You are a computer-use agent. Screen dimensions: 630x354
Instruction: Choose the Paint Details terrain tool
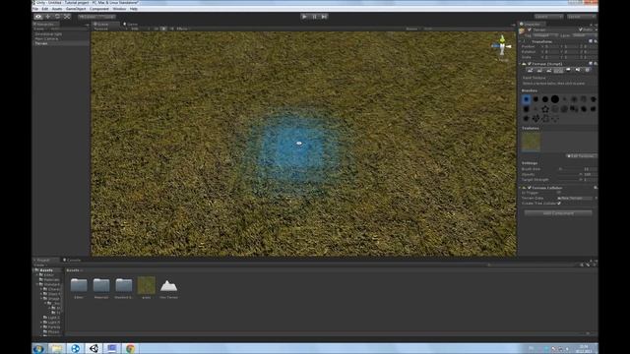(578, 70)
